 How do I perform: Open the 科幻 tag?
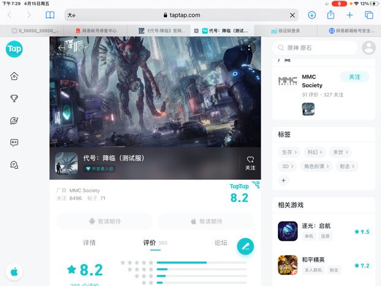tap(315, 152)
